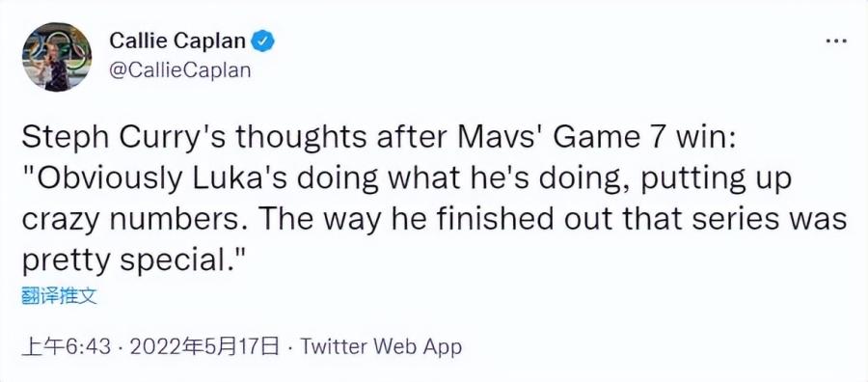Open the @CallieCaplan handle link
868x382 pixels.
[180, 70]
